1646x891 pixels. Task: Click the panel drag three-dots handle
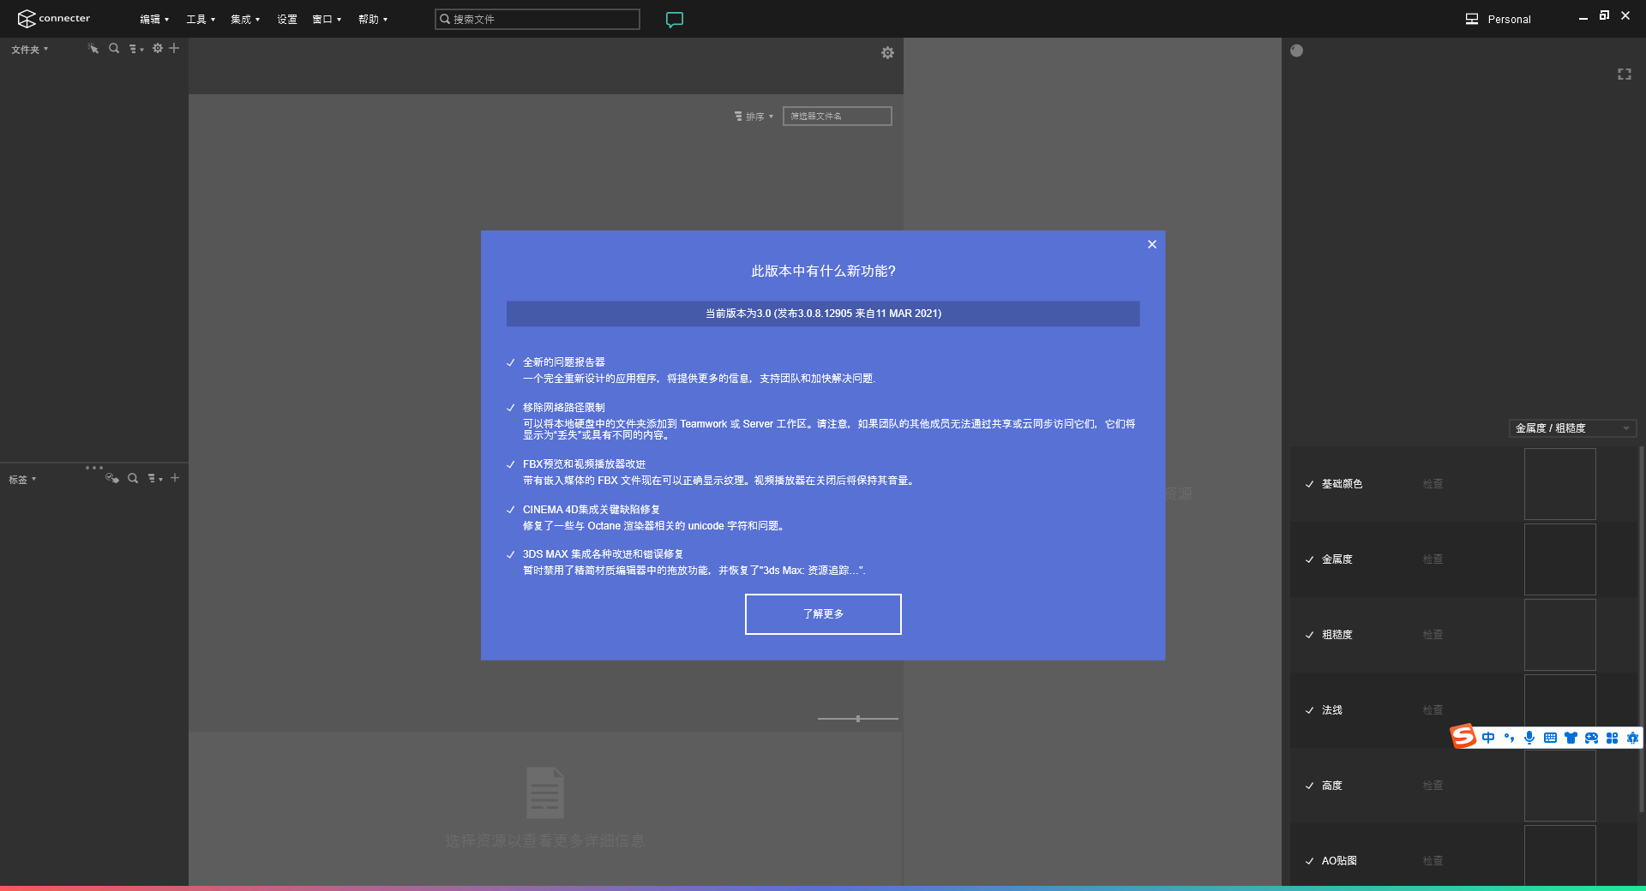click(x=94, y=468)
